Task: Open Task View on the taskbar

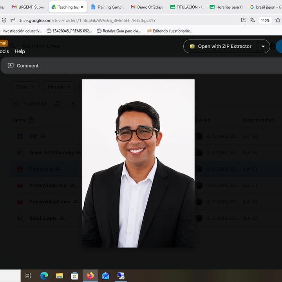Action: (x=28, y=275)
